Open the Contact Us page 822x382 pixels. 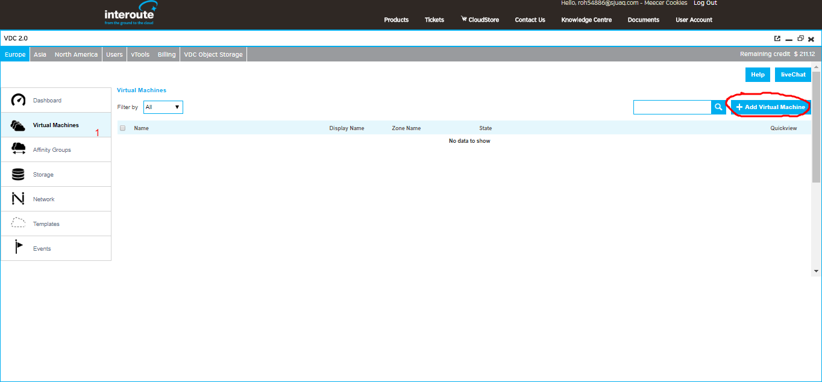[530, 20]
